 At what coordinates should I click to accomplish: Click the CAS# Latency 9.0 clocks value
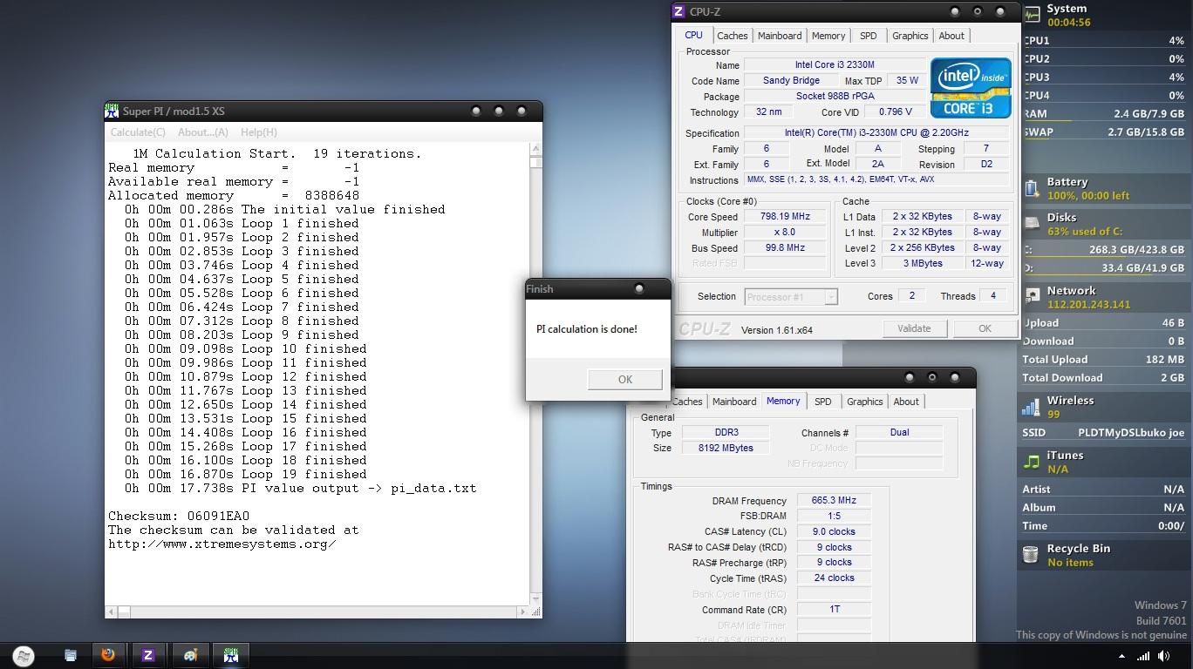point(834,531)
